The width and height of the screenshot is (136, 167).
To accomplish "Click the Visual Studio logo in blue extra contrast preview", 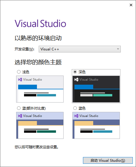I will [20, 116].
